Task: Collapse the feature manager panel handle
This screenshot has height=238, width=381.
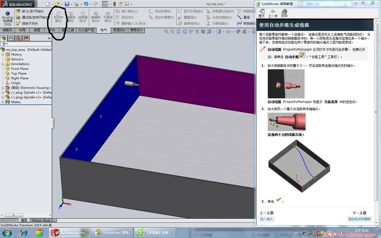Action: click(53, 123)
